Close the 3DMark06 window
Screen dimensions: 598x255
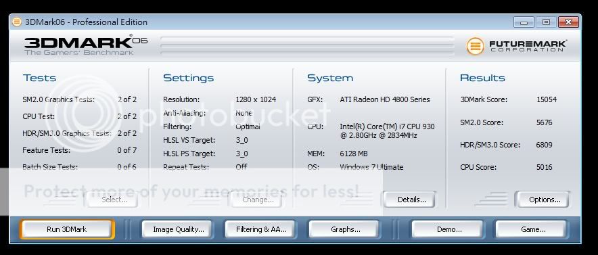click(x=568, y=22)
